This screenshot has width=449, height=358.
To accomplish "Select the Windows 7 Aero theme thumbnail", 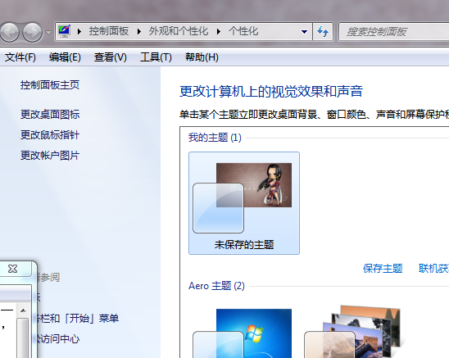I will tap(243, 333).
